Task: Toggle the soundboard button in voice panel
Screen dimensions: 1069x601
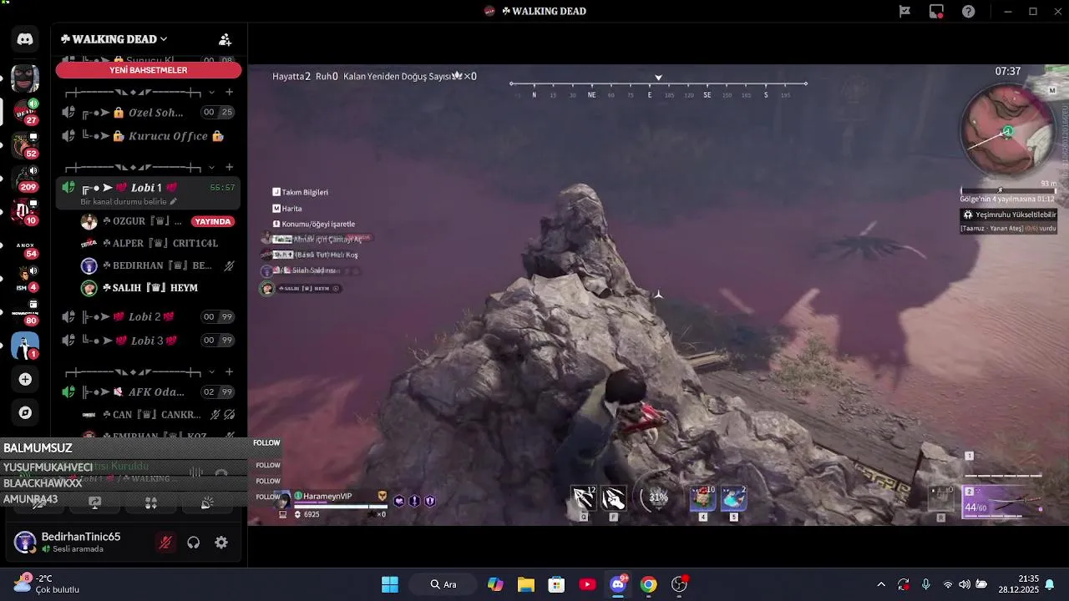Action: point(207,503)
